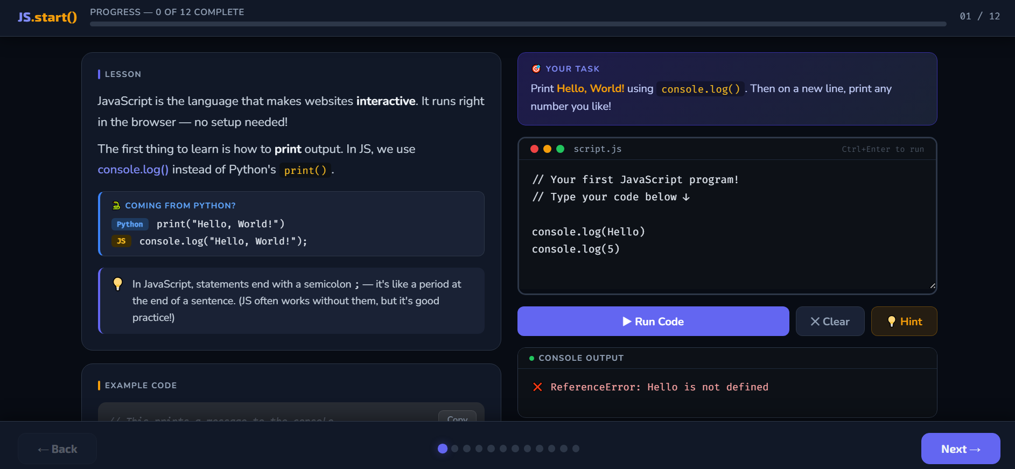
Task: Click the JS.start() logo
Action: pos(47,17)
